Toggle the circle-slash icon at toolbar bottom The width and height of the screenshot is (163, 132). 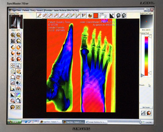point(18,107)
